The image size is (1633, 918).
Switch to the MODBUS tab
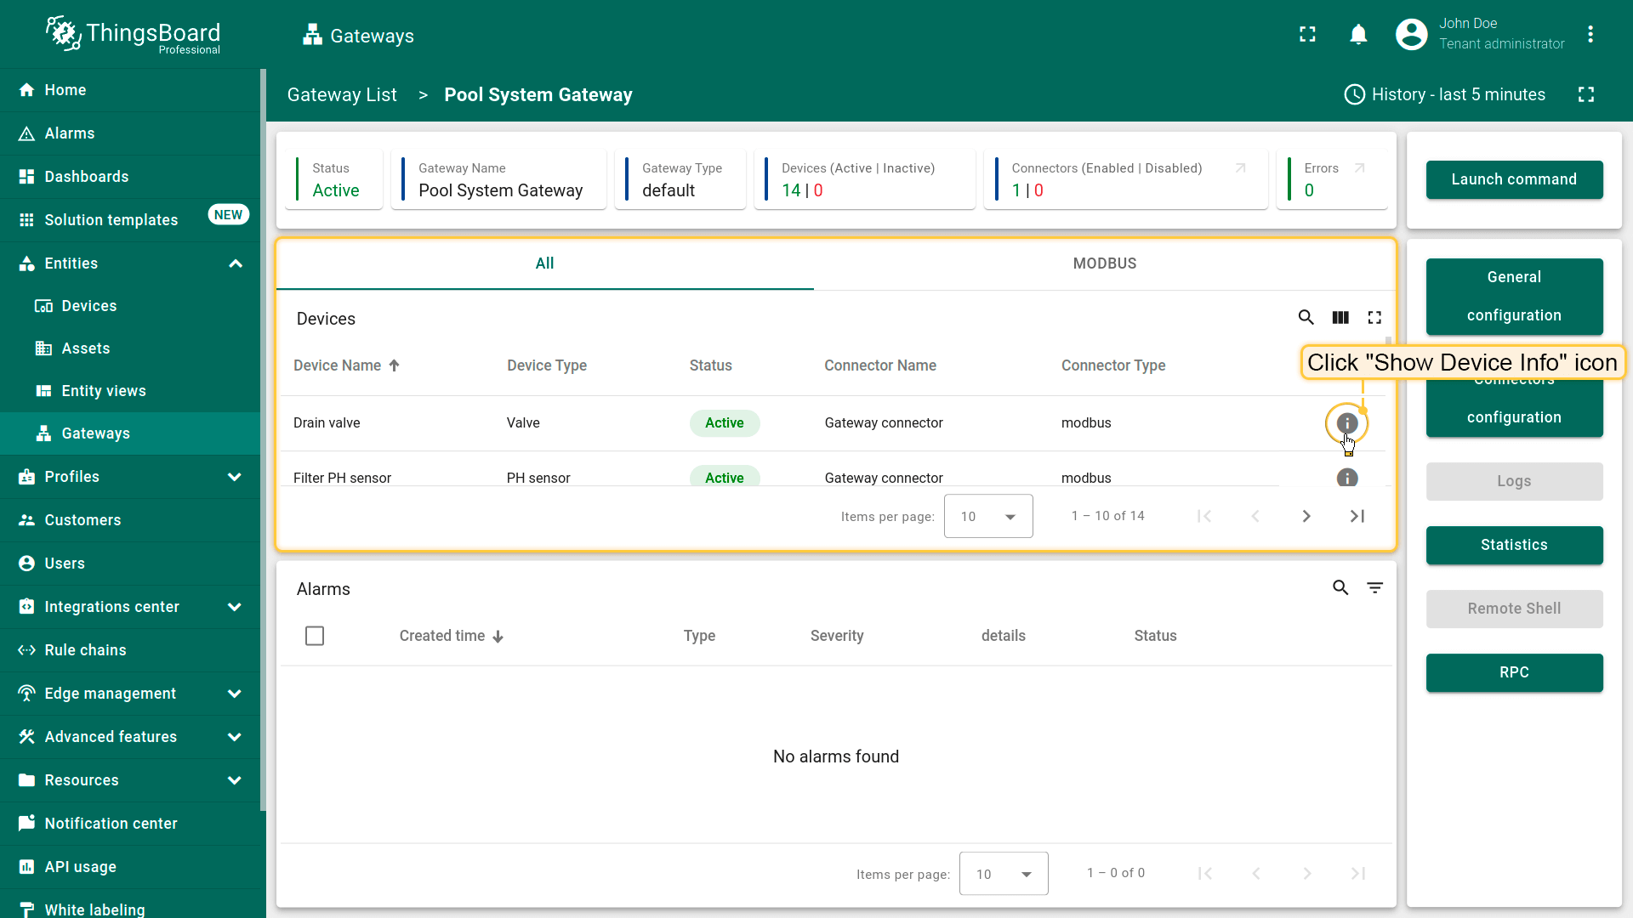[x=1104, y=263]
